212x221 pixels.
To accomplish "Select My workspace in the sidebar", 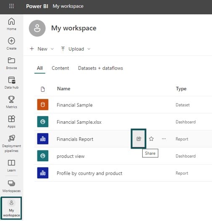I will coord(11,208).
